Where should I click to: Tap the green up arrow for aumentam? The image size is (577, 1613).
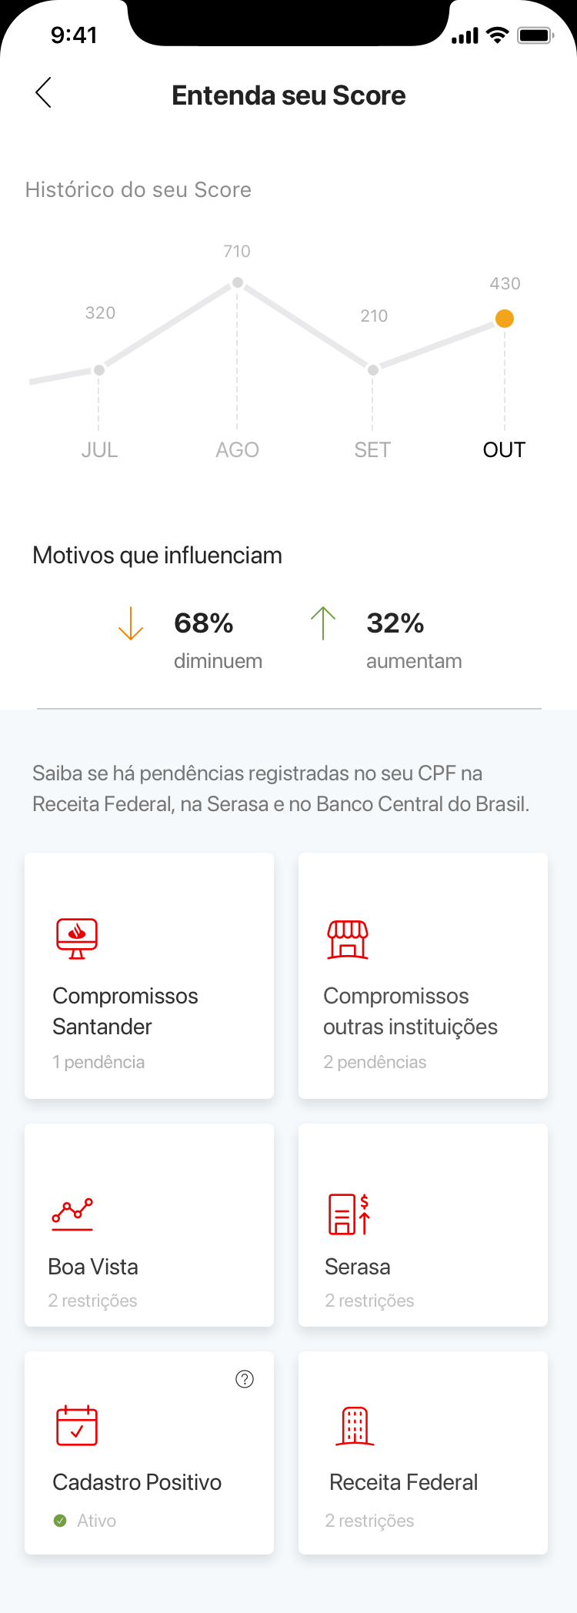[x=323, y=623]
